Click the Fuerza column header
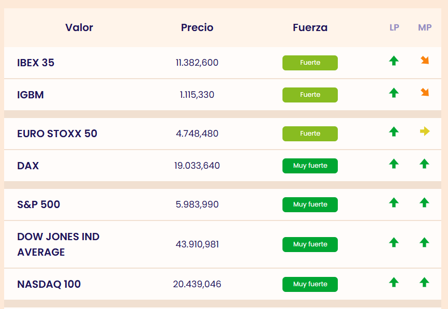 point(310,27)
